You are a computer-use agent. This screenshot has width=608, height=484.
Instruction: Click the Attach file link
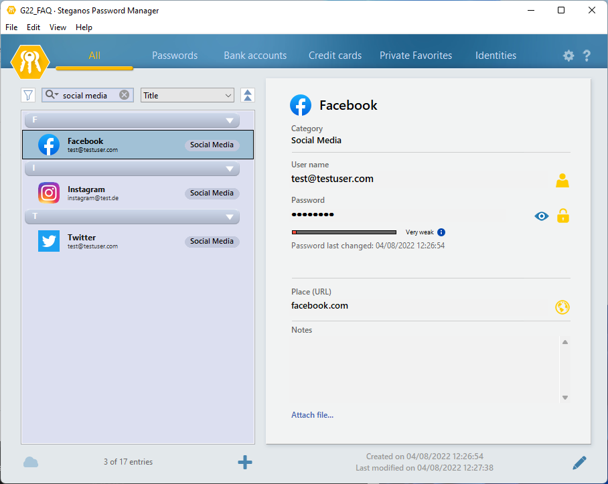(312, 415)
